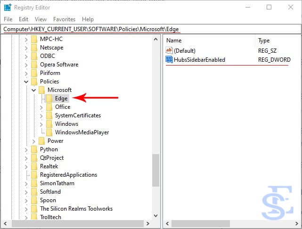
Task: Collapse the Microsoft key
Action: tap(34, 90)
